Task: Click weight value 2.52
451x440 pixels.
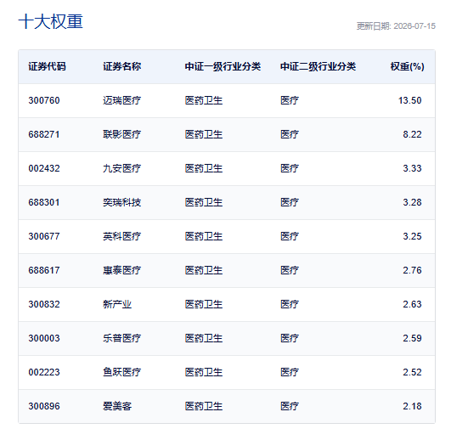Action: [x=412, y=372]
